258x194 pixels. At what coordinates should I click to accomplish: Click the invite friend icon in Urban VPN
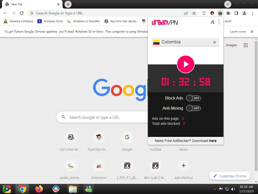point(212,22)
